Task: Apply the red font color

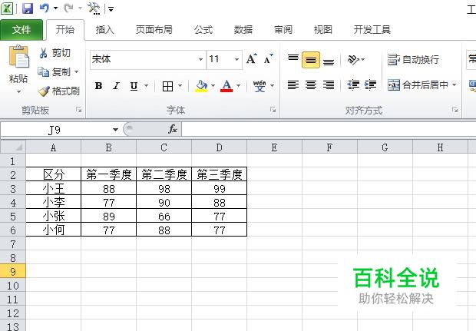Action: click(x=226, y=86)
